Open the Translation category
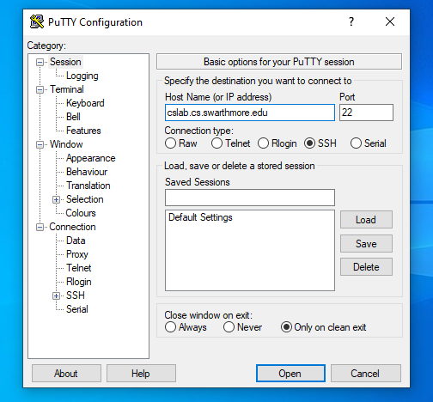Screen dimensions: 433x402 [88, 186]
